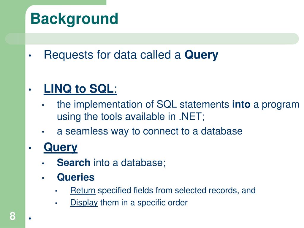Click the bold Search word

[x=74, y=162]
